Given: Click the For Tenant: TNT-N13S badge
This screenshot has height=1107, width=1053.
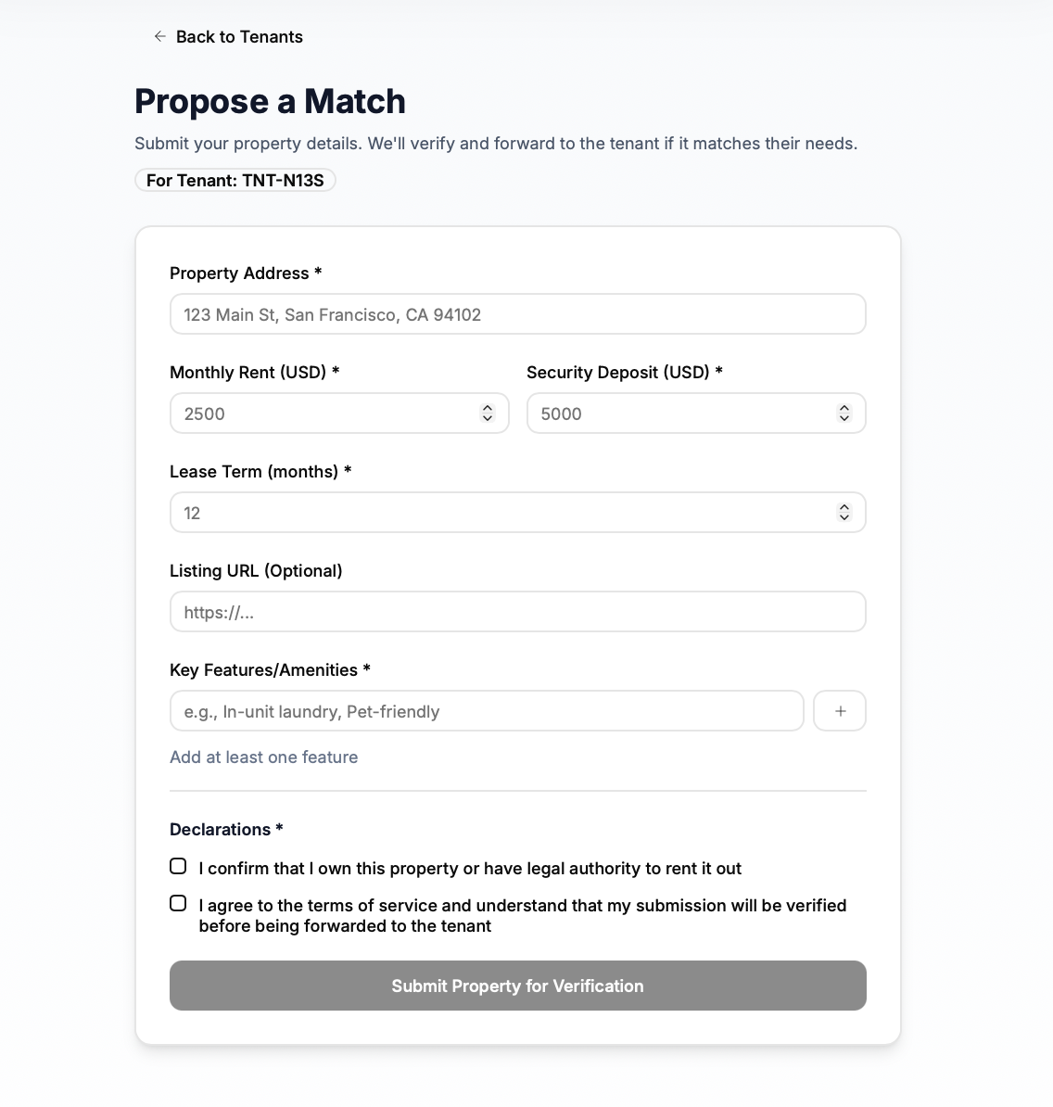Looking at the screenshot, I should (x=235, y=180).
